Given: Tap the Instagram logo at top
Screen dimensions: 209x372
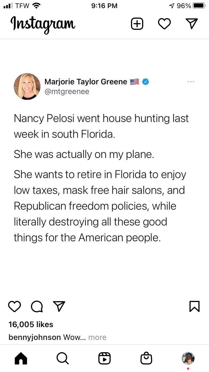Looking at the screenshot, I should [43, 24].
